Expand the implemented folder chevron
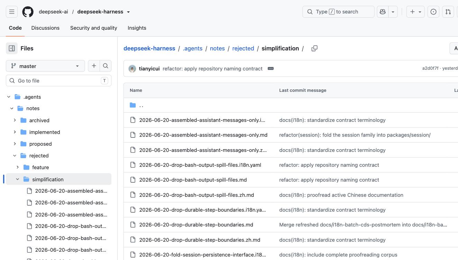 15,132
